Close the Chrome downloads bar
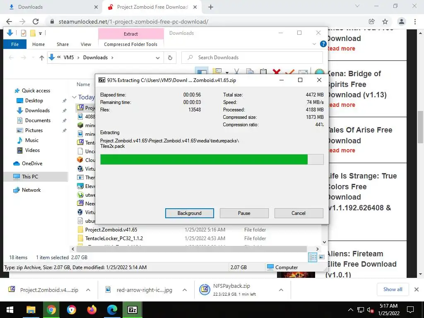This screenshot has height=318, width=424. (x=417, y=289)
